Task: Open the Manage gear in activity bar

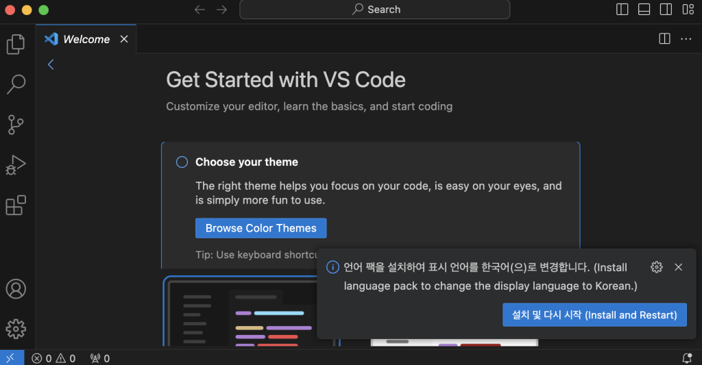Action: [16, 329]
